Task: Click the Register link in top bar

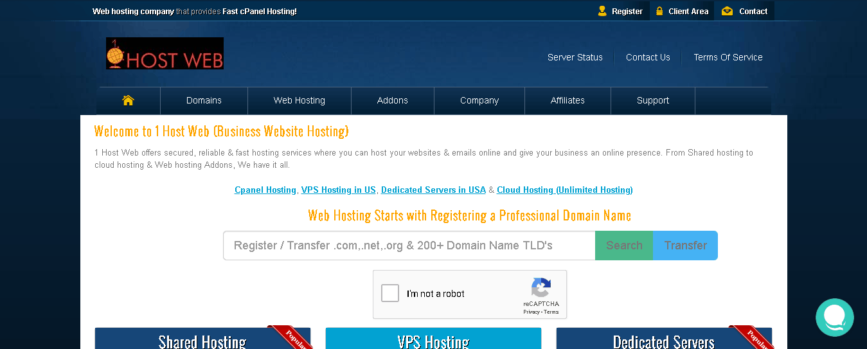Action: (x=627, y=11)
